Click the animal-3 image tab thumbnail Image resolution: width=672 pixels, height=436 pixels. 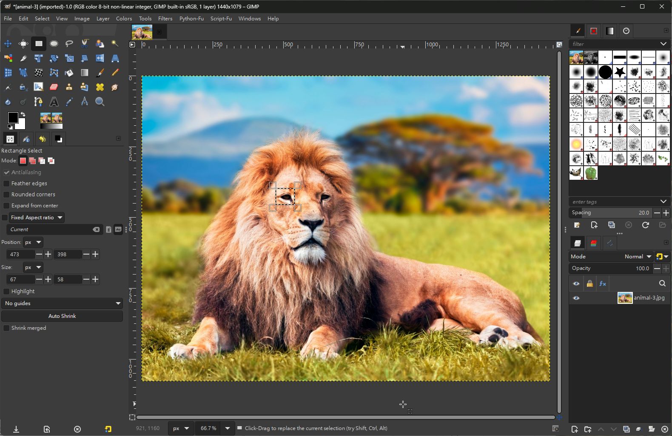[142, 32]
